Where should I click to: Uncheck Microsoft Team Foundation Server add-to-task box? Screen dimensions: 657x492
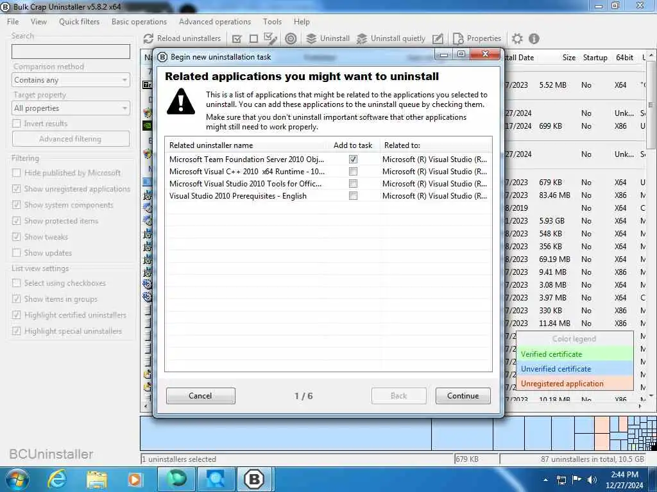(354, 160)
